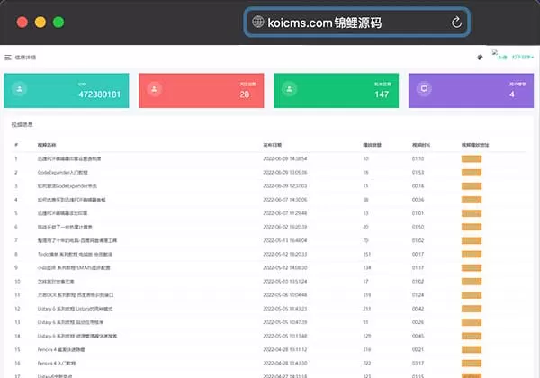Click the orange play button in row 6
This screenshot has width=540, height=378.
pos(472,227)
